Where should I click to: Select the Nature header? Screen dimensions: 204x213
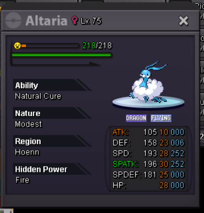(52, 113)
